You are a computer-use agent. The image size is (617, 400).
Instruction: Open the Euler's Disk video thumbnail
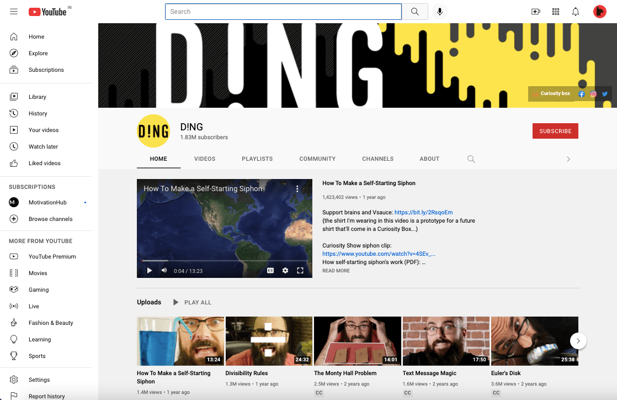[x=534, y=341]
